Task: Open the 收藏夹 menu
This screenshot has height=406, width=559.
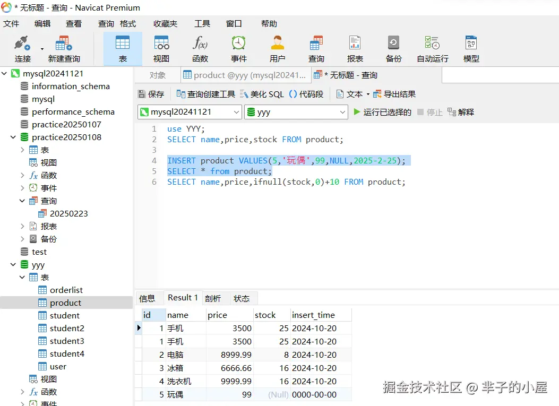Action: (166, 23)
